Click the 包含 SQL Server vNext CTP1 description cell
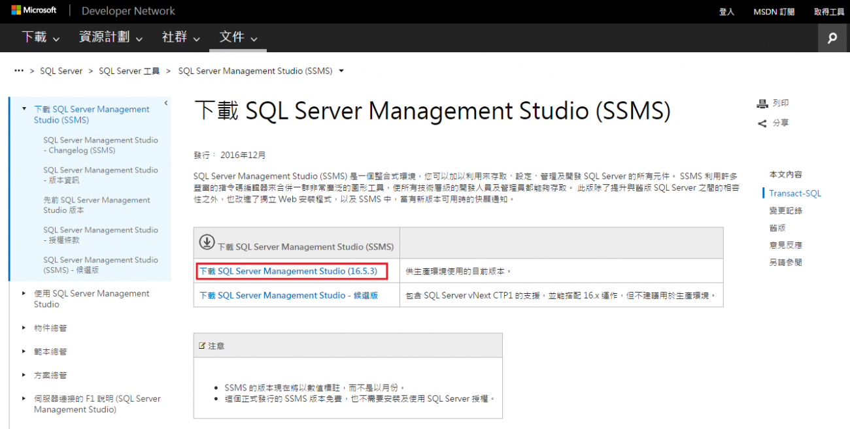Screen dimensions: 850x429 pos(561,295)
